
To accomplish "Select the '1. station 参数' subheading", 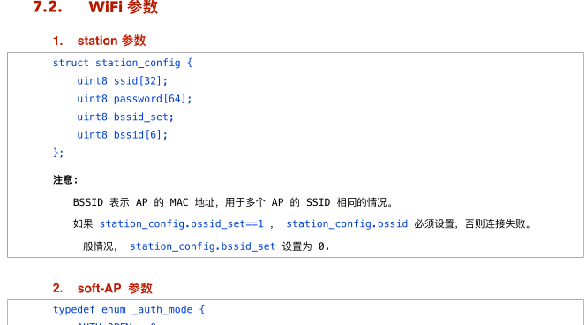I will [x=99, y=41].
